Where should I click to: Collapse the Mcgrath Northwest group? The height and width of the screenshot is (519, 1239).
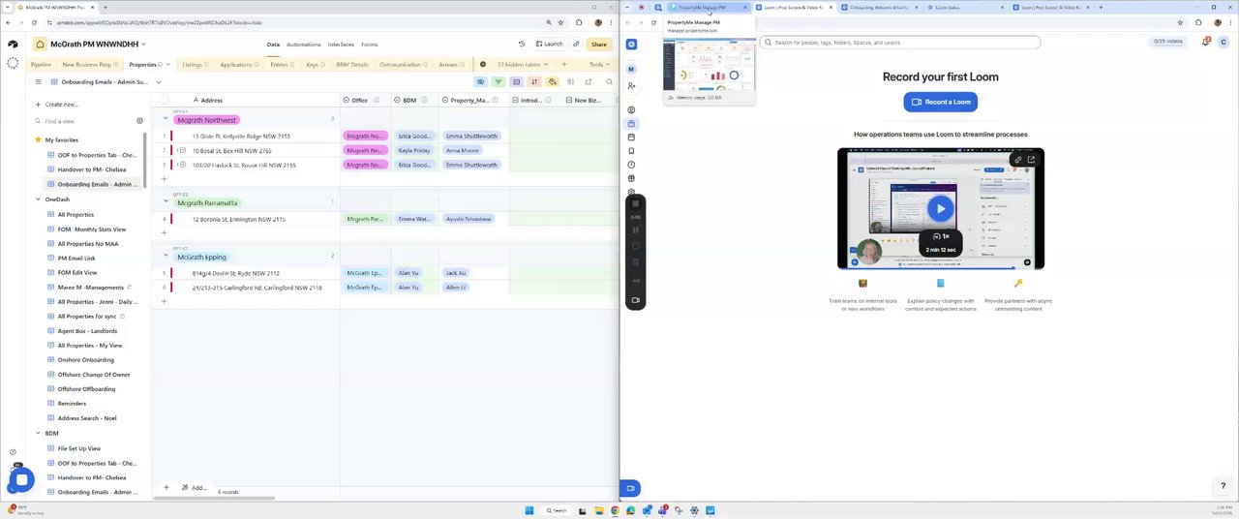click(166, 120)
